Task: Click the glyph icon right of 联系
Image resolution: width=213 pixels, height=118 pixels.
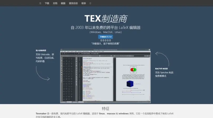Action: tap(90, 3)
